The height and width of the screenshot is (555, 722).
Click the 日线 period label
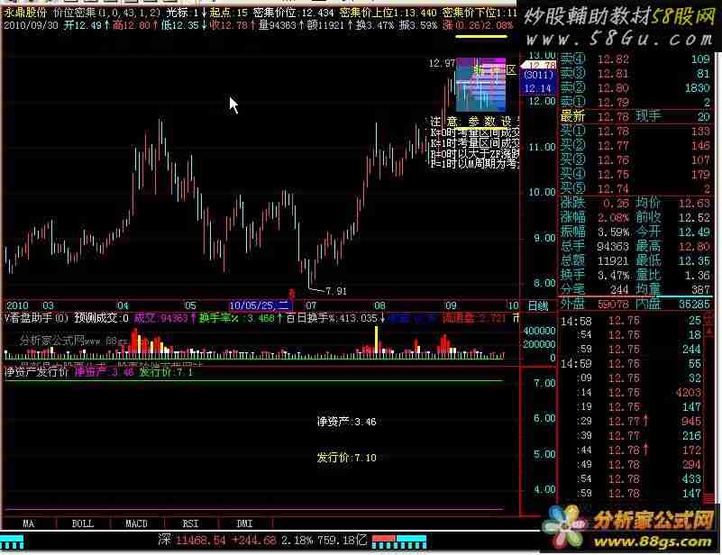[x=538, y=306]
